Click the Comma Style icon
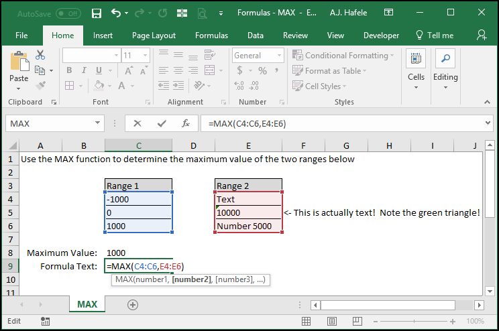 pyautogui.click(x=276, y=70)
